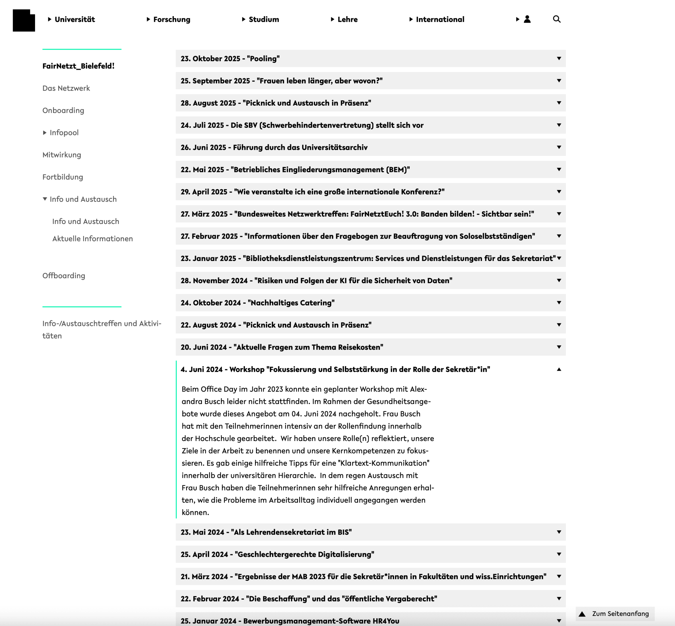Viewport: 675px width, 626px height.
Task: Collapse the 4. Juni 2024 Workshop entry arrow
Action: [559, 369]
